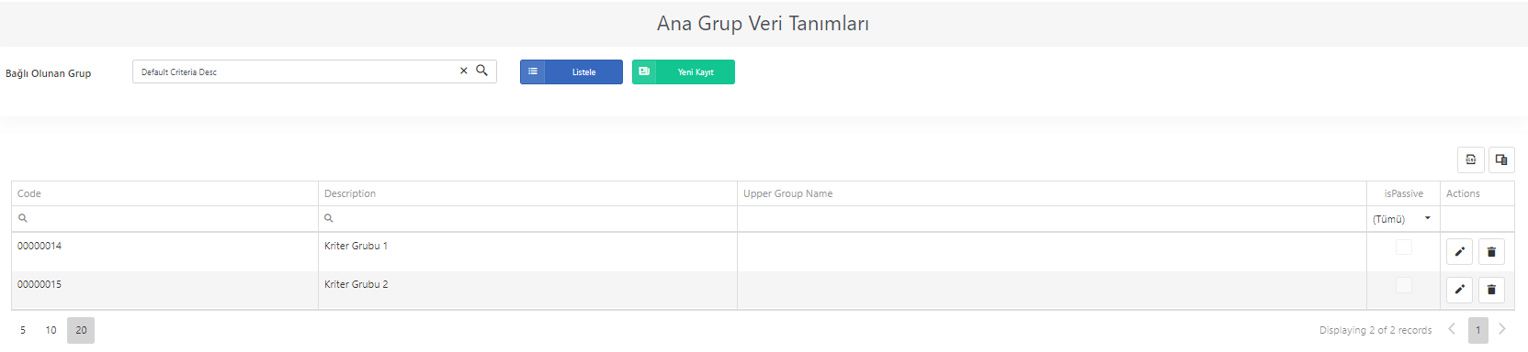This screenshot has width=1528, height=352.
Task: Go to previous page arrow
Action: 1452,329
